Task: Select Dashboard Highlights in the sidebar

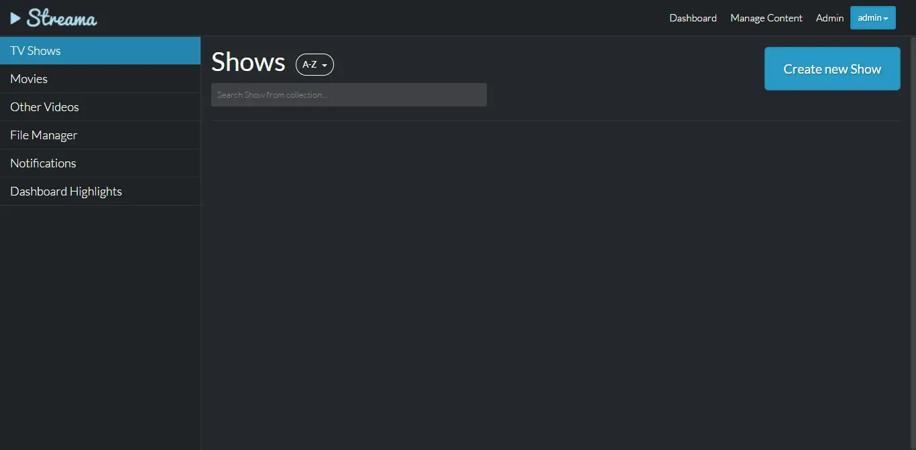Action: click(x=100, y=192)
